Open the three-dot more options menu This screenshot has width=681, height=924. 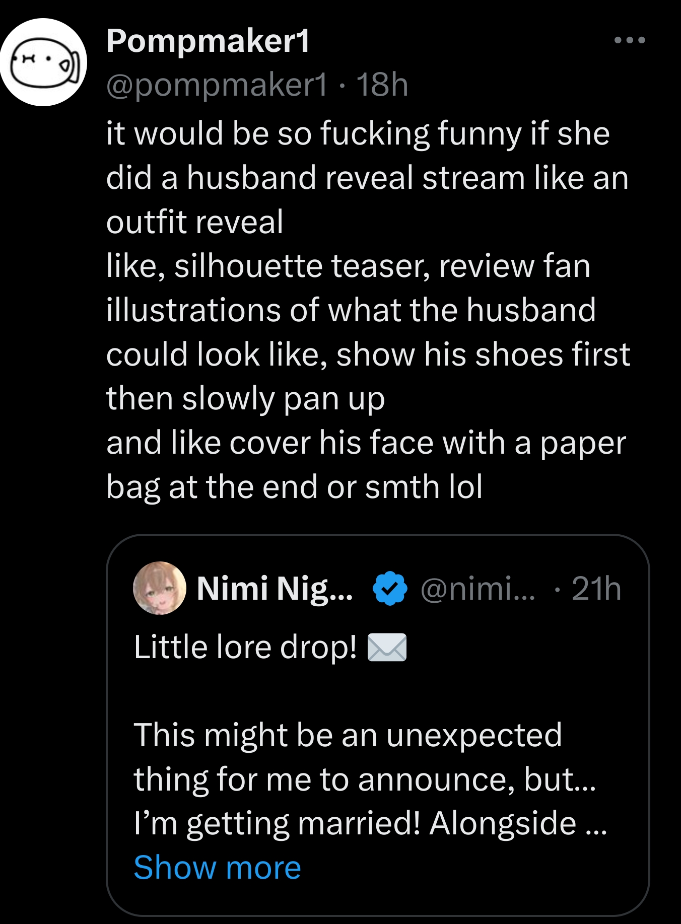click(x=630, y=40)
